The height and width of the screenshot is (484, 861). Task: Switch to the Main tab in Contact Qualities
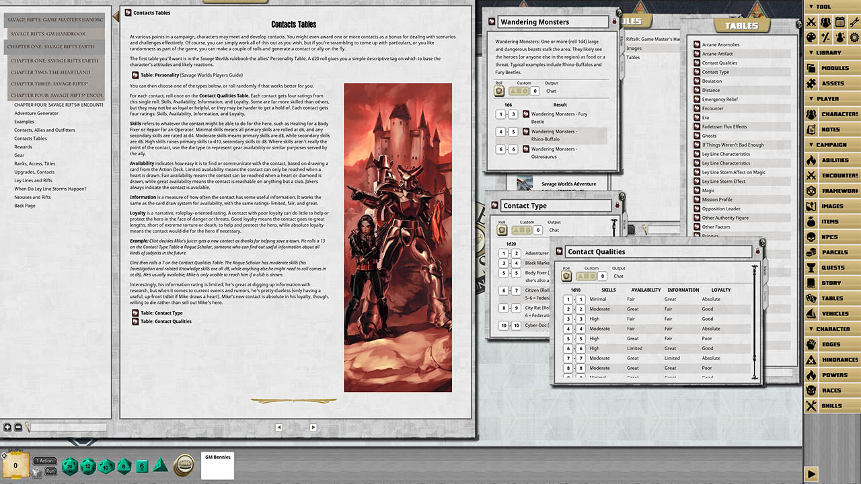(x=765, y=270)
